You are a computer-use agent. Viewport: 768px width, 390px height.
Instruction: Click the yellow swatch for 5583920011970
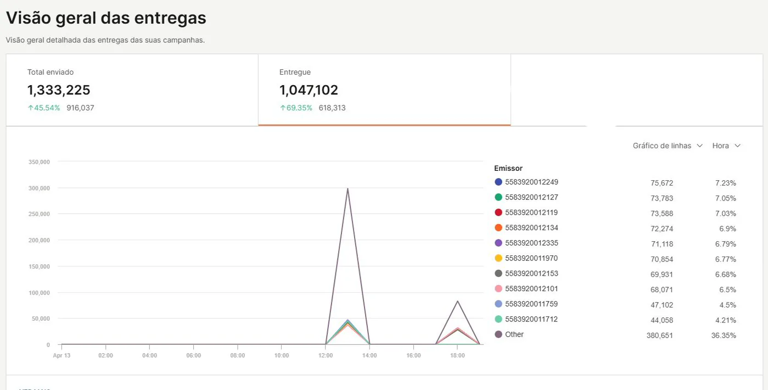coord(498,258)
